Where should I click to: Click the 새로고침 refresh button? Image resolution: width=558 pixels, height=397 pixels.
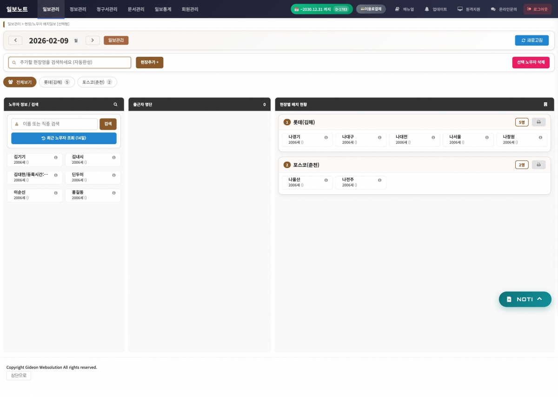(531, 40)
